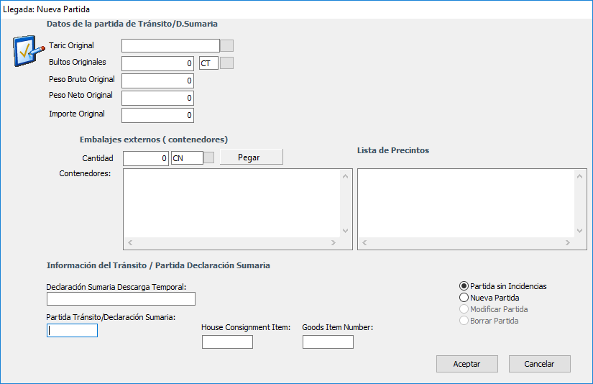Click the Taric Original text field

click(x=170, y=46)
